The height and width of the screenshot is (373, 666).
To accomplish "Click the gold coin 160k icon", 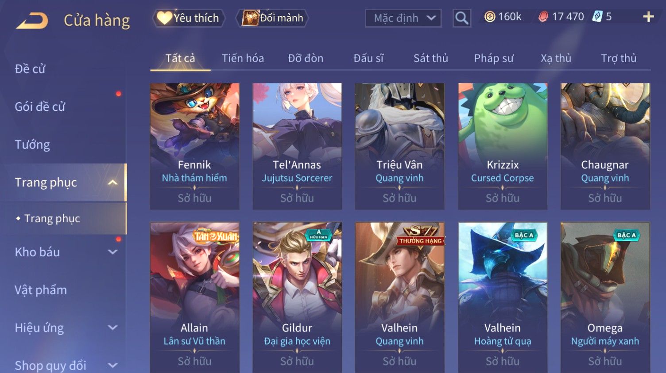I will click(x=489, y=17).
